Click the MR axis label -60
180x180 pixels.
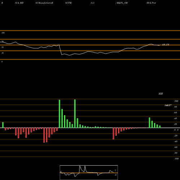(x=176, y=147)
